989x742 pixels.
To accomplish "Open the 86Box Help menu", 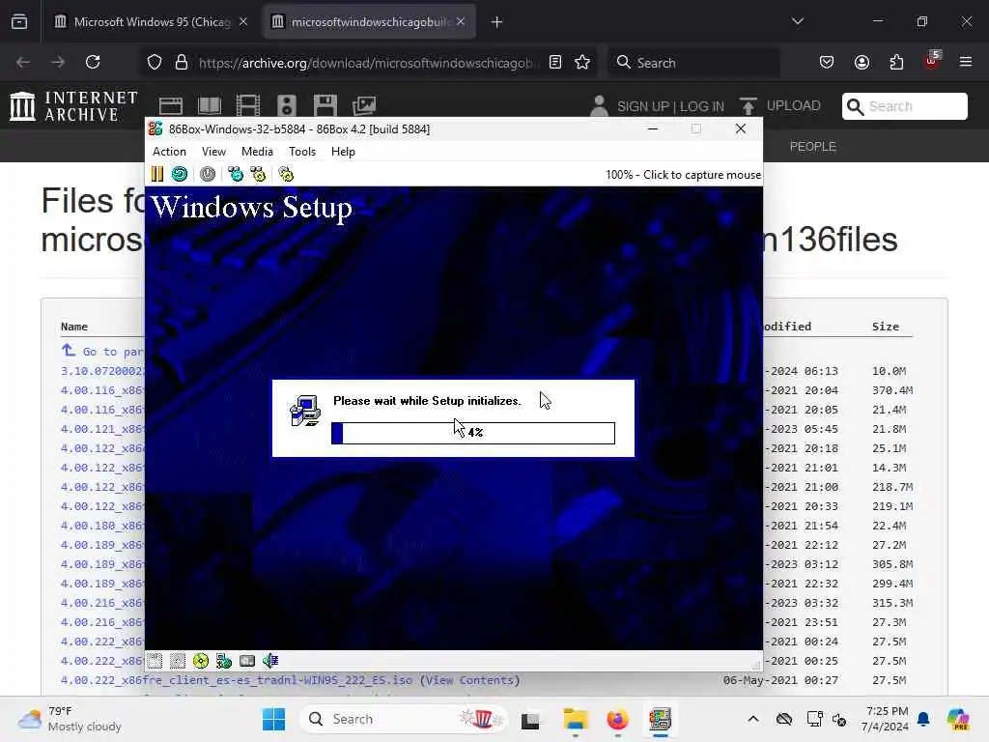I will tap(343, 152).
